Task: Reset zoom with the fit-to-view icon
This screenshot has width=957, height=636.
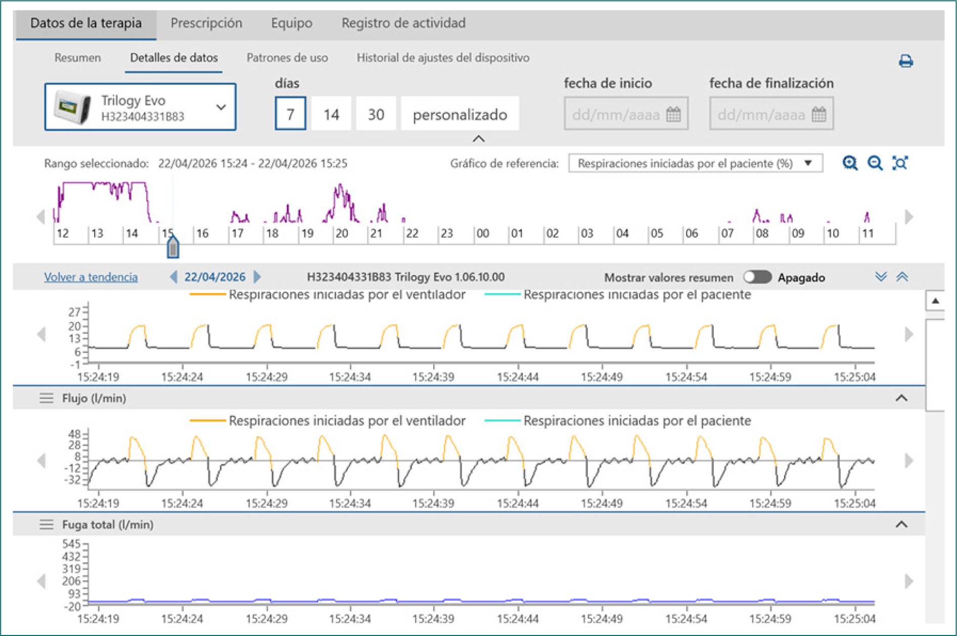Action: point(900,163)
